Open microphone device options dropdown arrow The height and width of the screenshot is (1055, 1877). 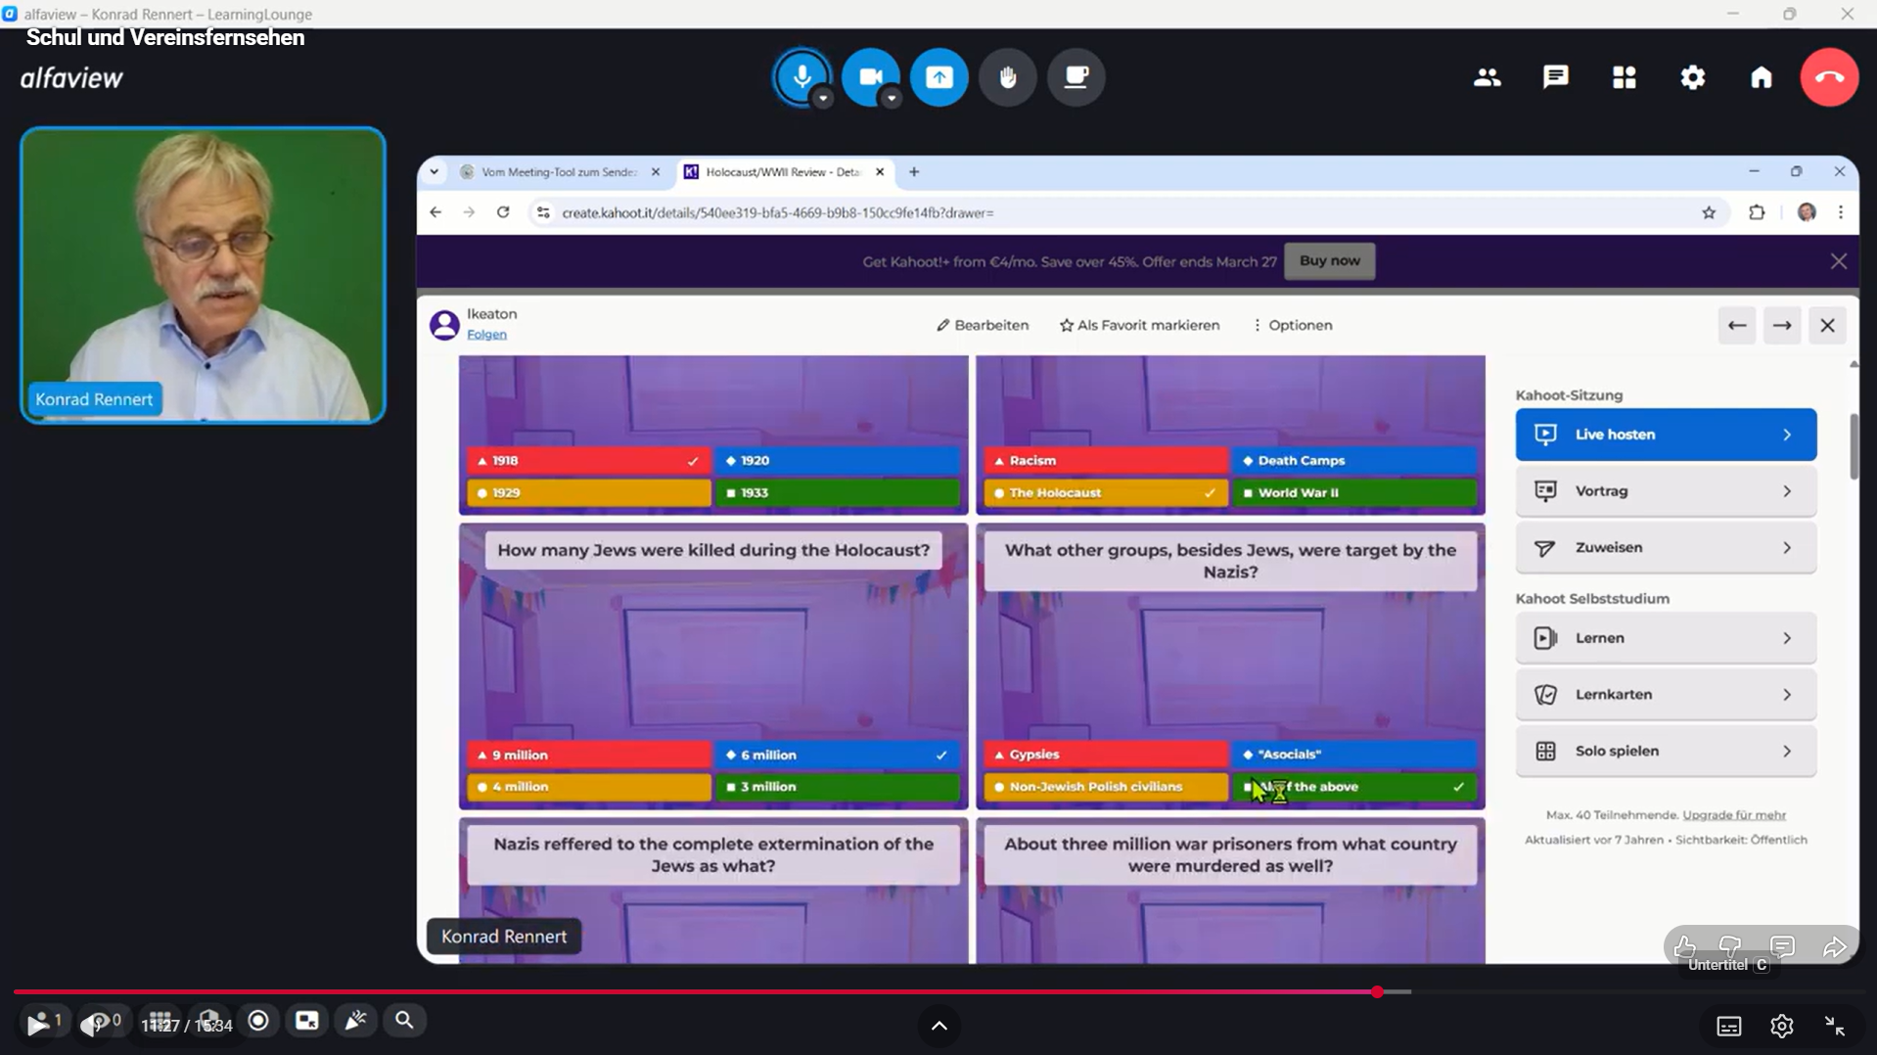pos(823,99)
